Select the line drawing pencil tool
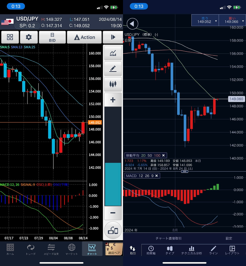Screen dimensions: 246x266 [113, 68]
